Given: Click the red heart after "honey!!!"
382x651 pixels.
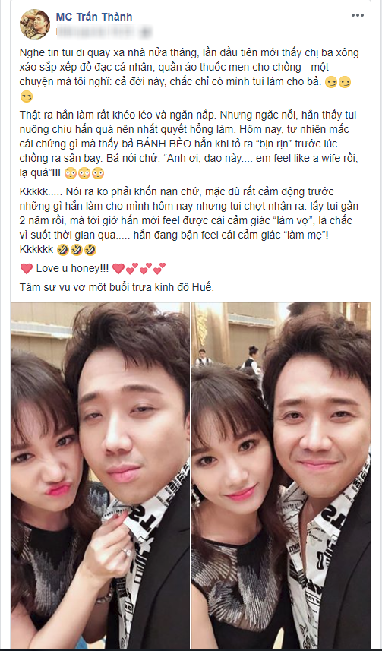Looking at the screenshot, I should tap(118, 269).
